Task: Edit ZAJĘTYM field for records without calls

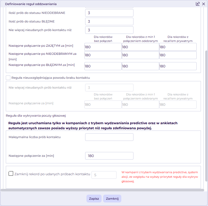Action: click(x=103, y=47)
